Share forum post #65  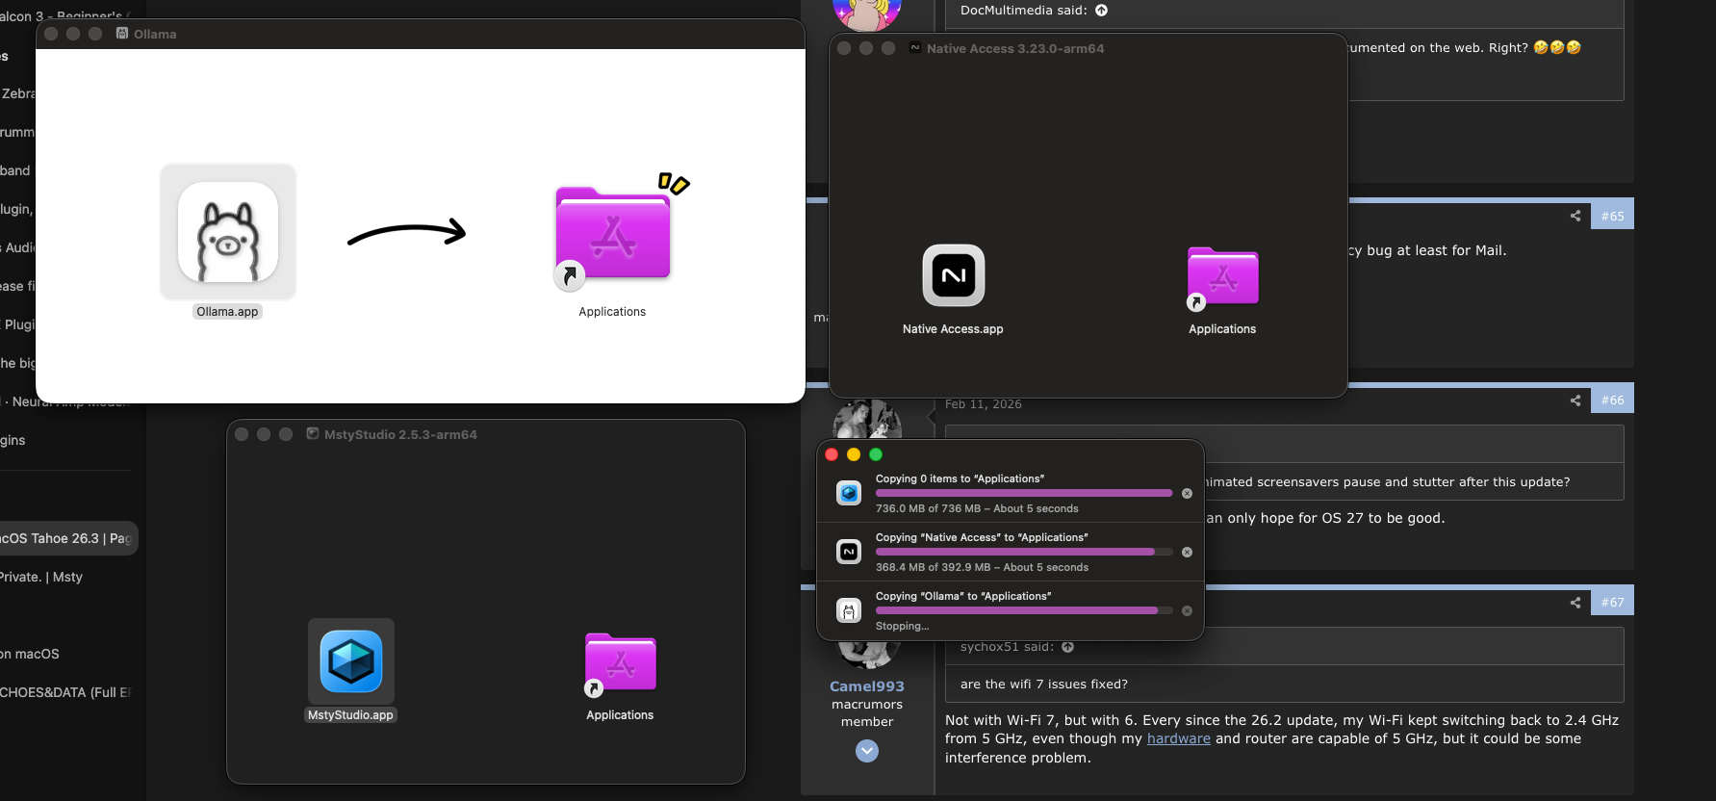(1575, 216)
